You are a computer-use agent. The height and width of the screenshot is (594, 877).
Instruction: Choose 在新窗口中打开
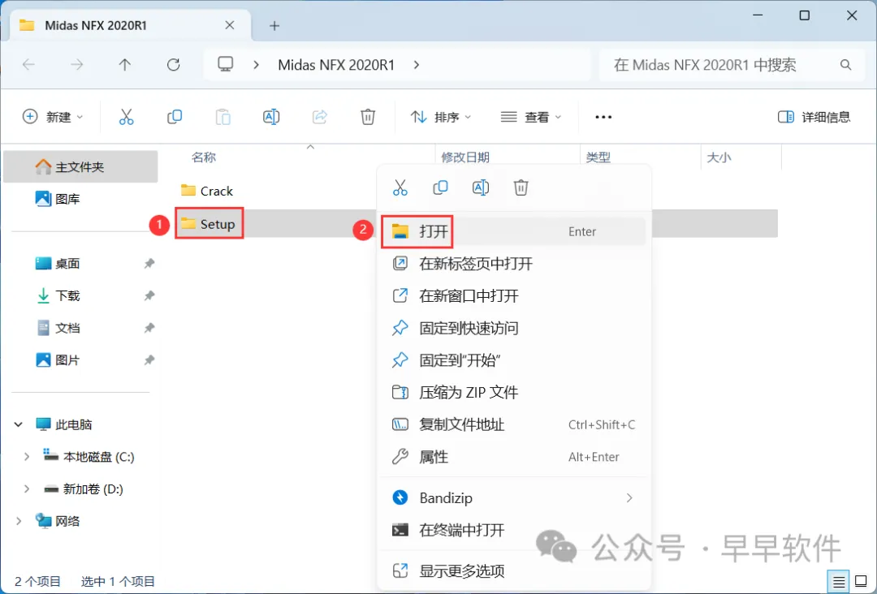(x=513, y=295)
